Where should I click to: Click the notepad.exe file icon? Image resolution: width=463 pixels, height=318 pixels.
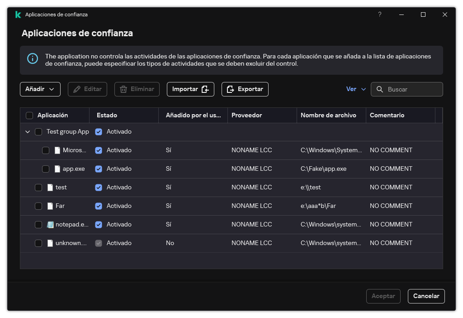[x=51, y=224]
